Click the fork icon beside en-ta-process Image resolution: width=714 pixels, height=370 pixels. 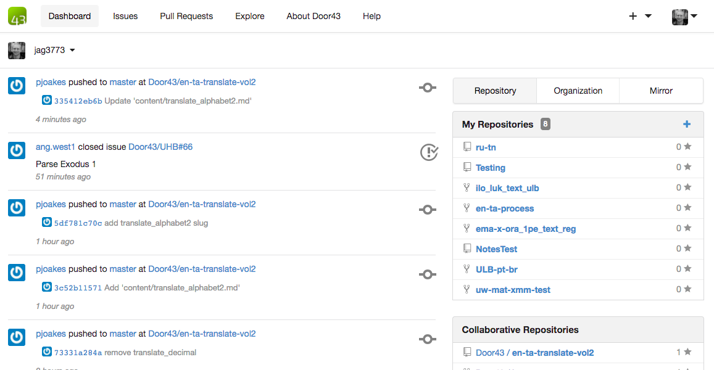tap(467, 208)
